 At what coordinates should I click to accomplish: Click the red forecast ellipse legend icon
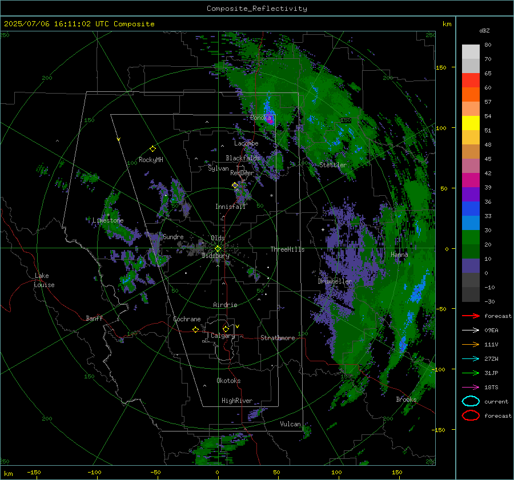click(471, 416)
